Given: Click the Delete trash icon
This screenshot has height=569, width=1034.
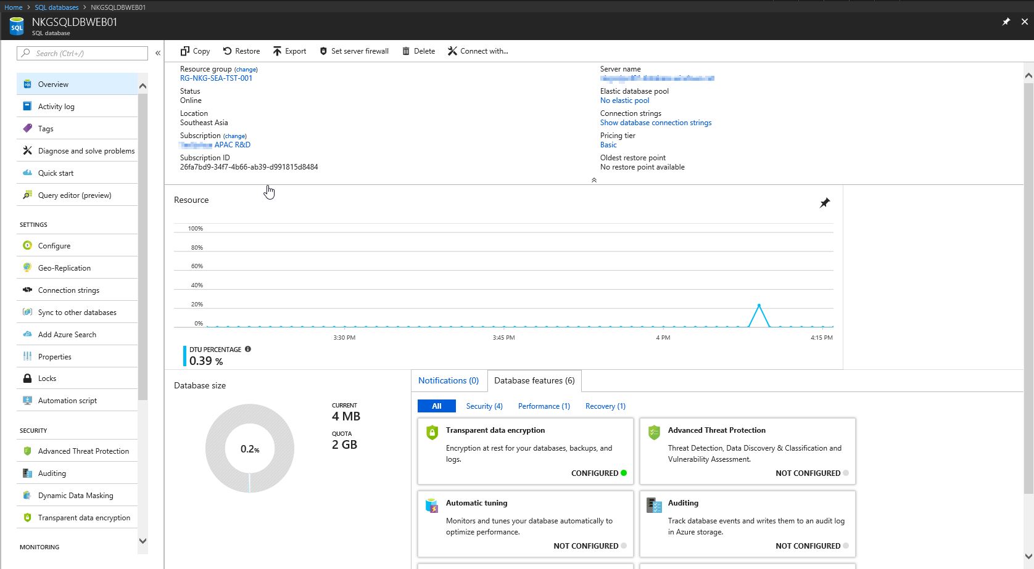Looking at the screenshot, I should click(406, 51).
